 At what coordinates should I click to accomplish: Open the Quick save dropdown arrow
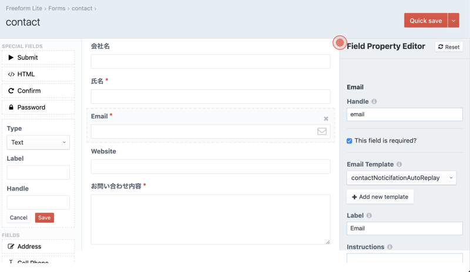[454, 21]
